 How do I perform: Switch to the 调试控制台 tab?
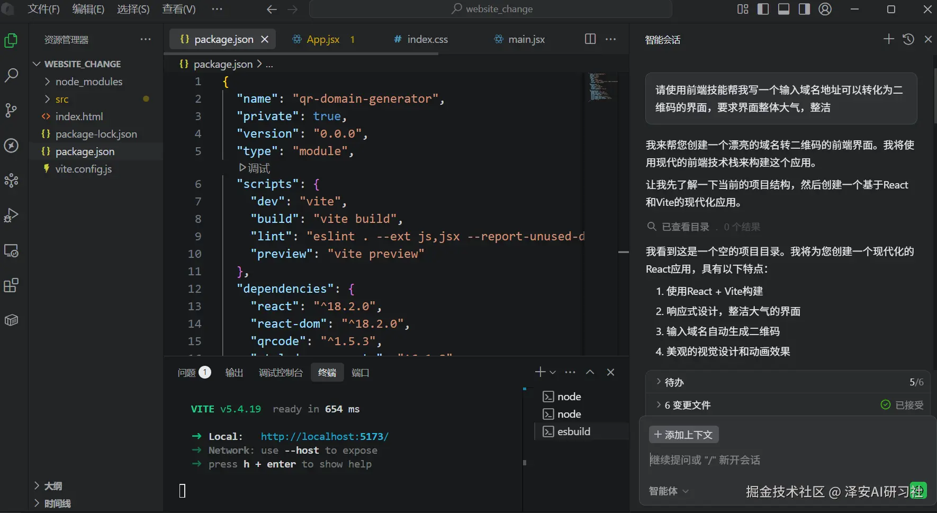[281, 373]
